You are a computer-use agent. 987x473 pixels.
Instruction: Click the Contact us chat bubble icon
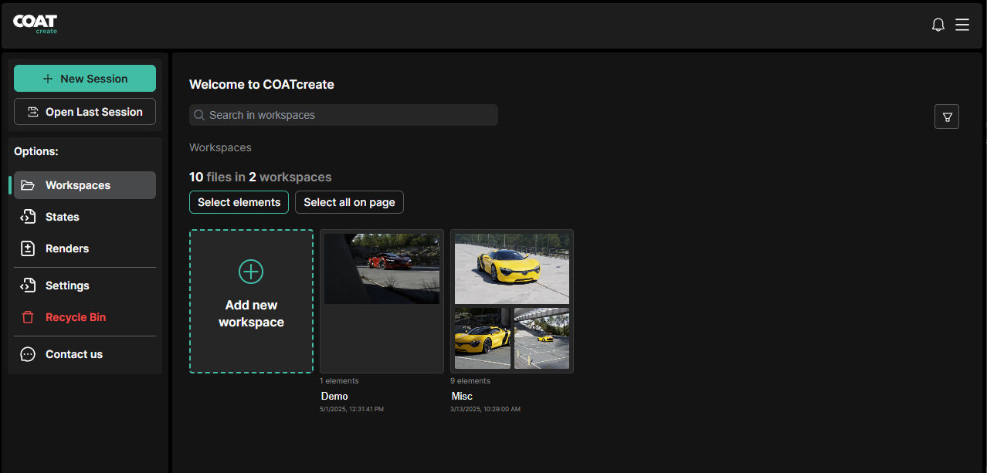28,354
